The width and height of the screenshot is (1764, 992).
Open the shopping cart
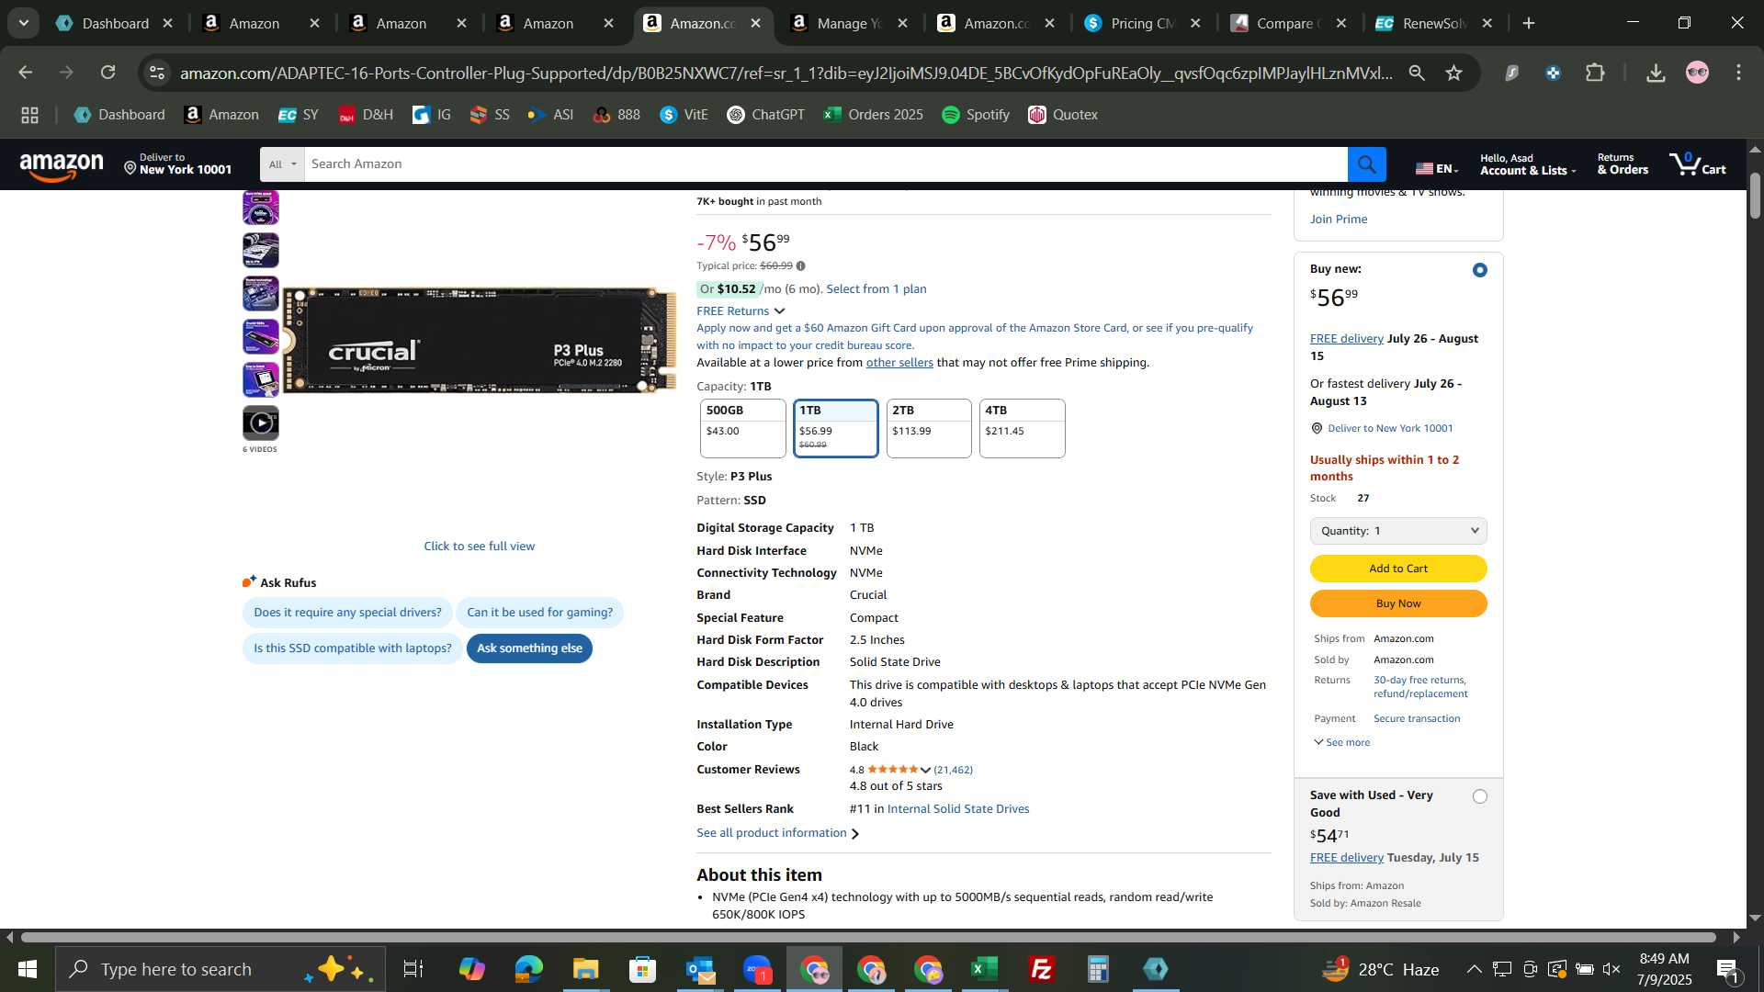click(1698, 164)
